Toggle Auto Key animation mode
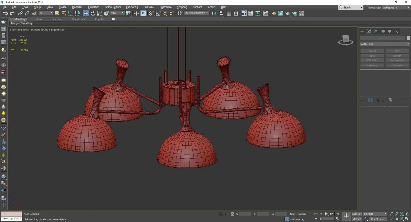Screen dimensions: 411x222 click(x=357, y=214)
